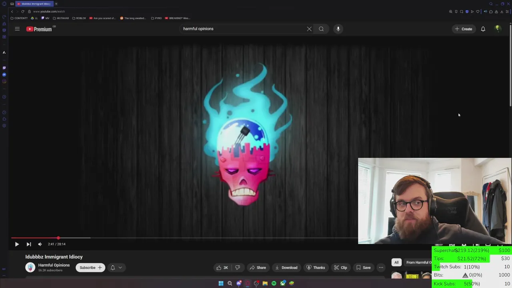
Task: Start voice search with the microphone
Action: (338, 29)
